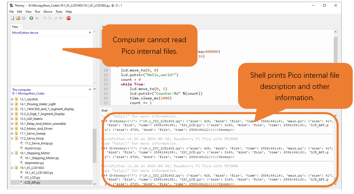Expand the 13.1_Joystick folder
This screenshot has width=354, height=194.
12,99
